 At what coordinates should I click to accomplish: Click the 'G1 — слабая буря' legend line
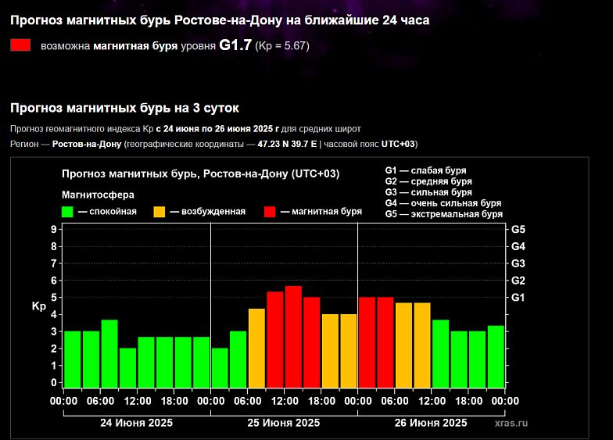click(x=425, y=170)
